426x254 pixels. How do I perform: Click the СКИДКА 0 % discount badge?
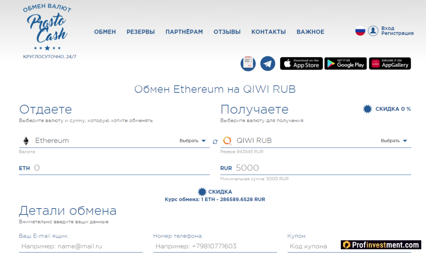pyautogui.click(x=387, y=109)
